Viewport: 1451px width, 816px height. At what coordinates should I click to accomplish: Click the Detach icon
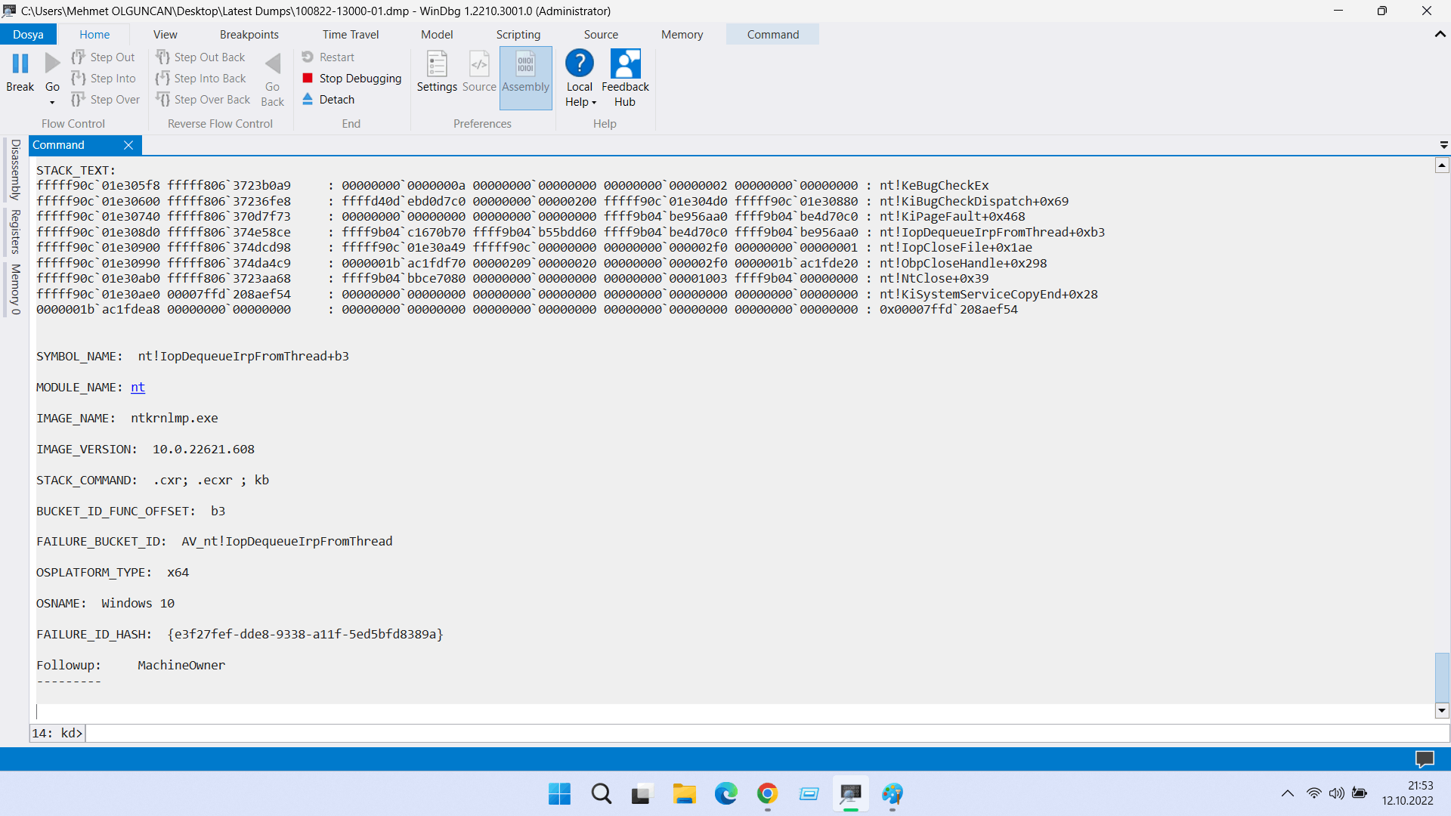point(308,99)
